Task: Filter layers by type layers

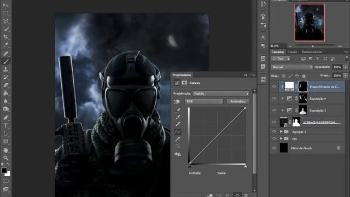Action: [x=318, y=59]
